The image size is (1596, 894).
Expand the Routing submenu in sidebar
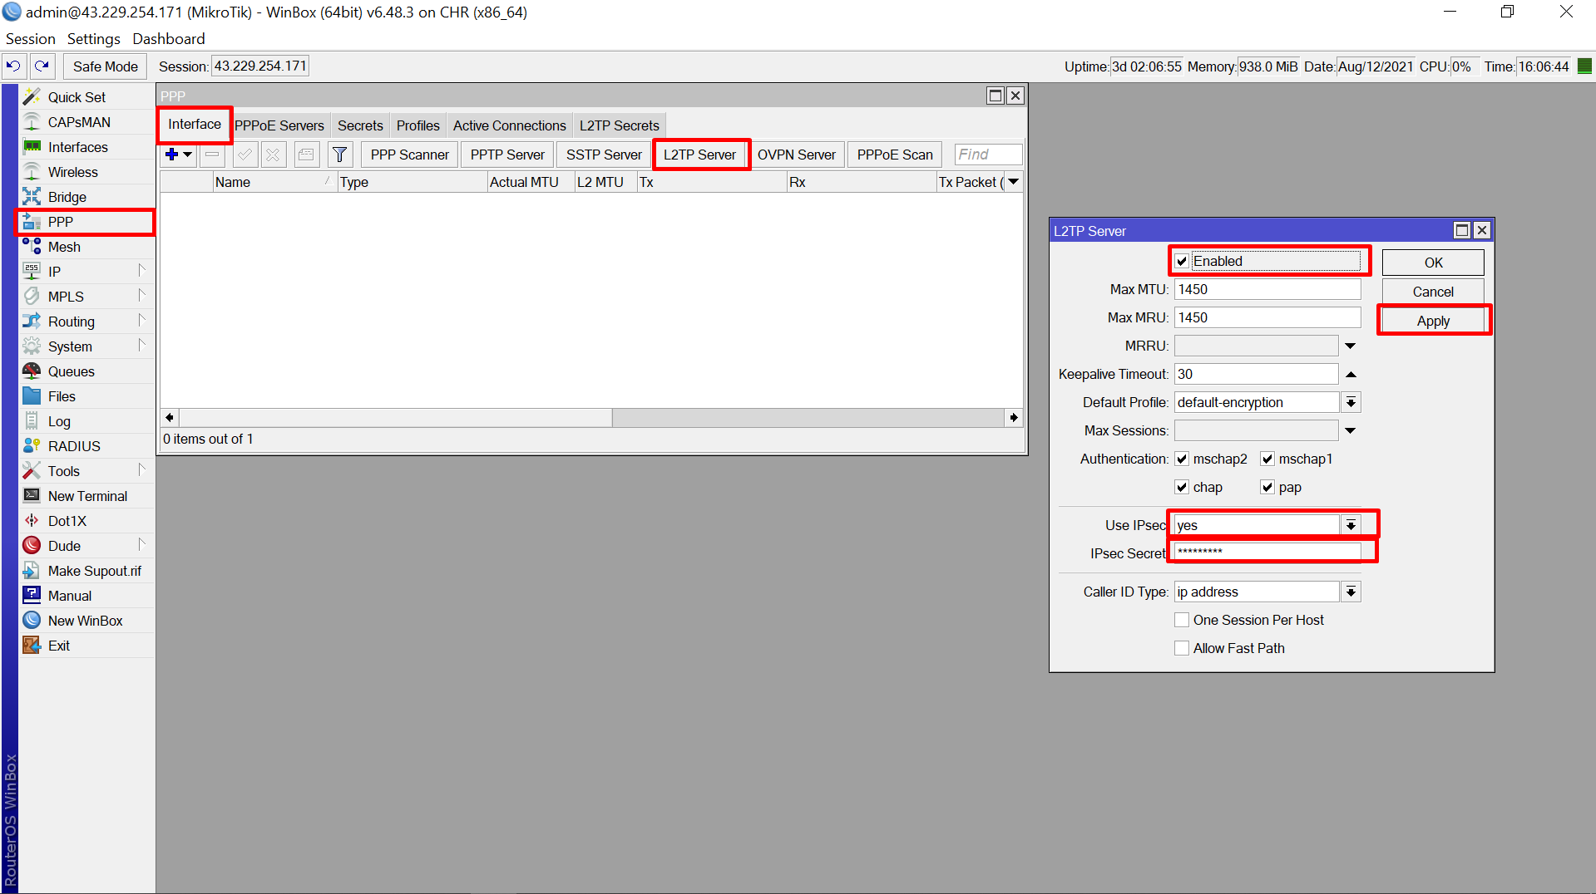(x=141, y=320)
